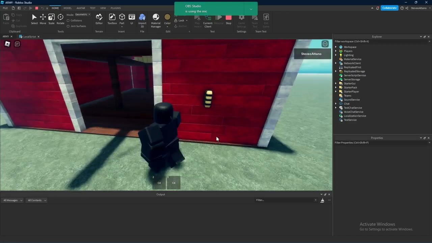Select the Select tool arrow
The width and height of the screenshot is (432, 243).
[34, 19]
